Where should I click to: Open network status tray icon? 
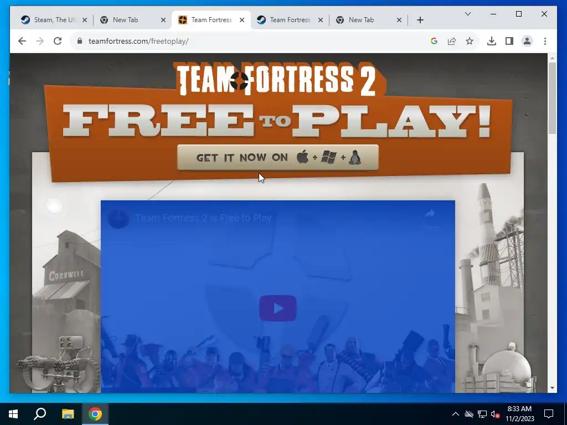482,414
